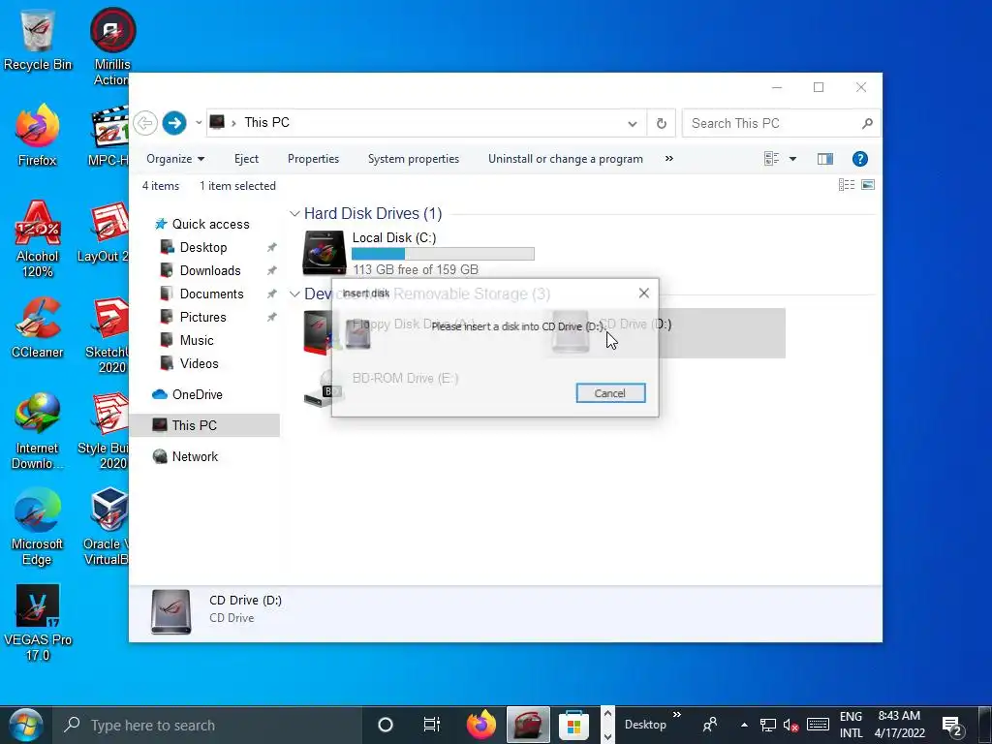Click the muted volume tray icon

tap(790, 725)
